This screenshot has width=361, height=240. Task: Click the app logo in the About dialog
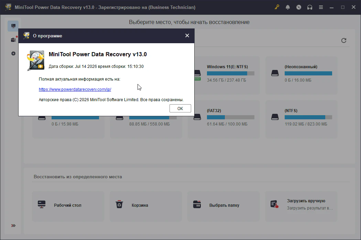point(35,60)
